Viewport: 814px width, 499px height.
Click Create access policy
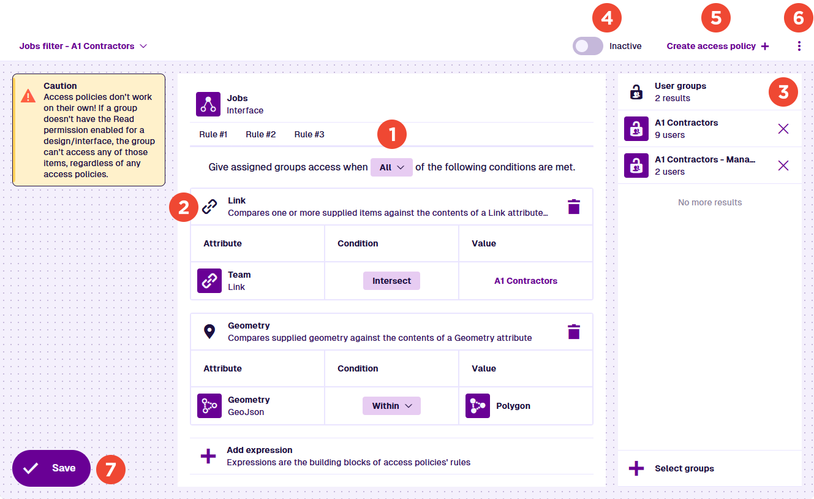pos(717,46)
